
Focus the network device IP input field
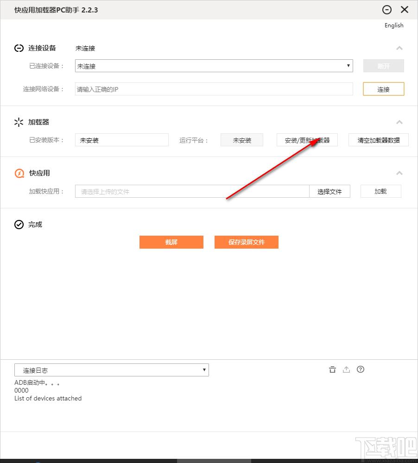point(214,89)
